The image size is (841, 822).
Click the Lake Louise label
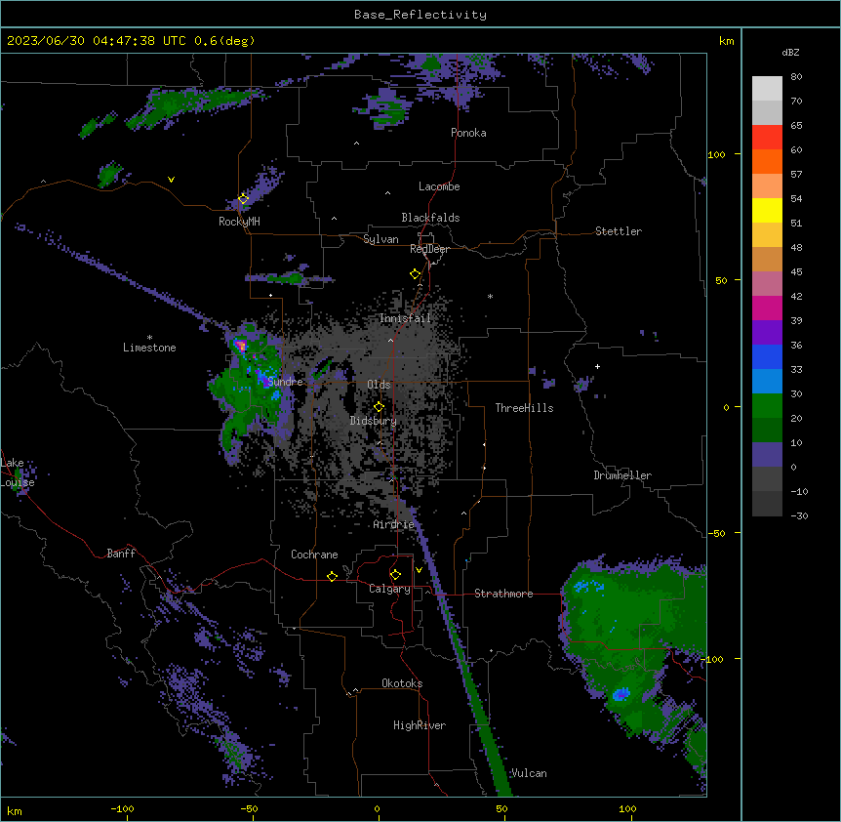coord(18,473)
